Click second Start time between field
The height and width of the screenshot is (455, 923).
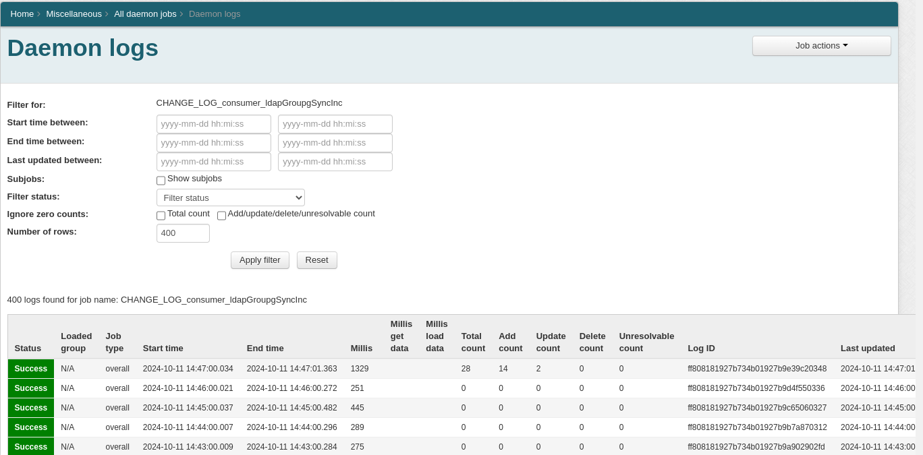[x=335, y=124]
